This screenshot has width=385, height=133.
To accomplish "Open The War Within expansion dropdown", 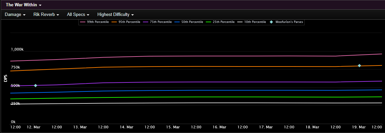I will (x=24, y=5).
